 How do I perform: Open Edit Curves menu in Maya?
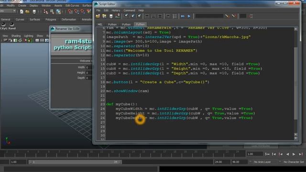pyautogui.click(x=72, y=5)
